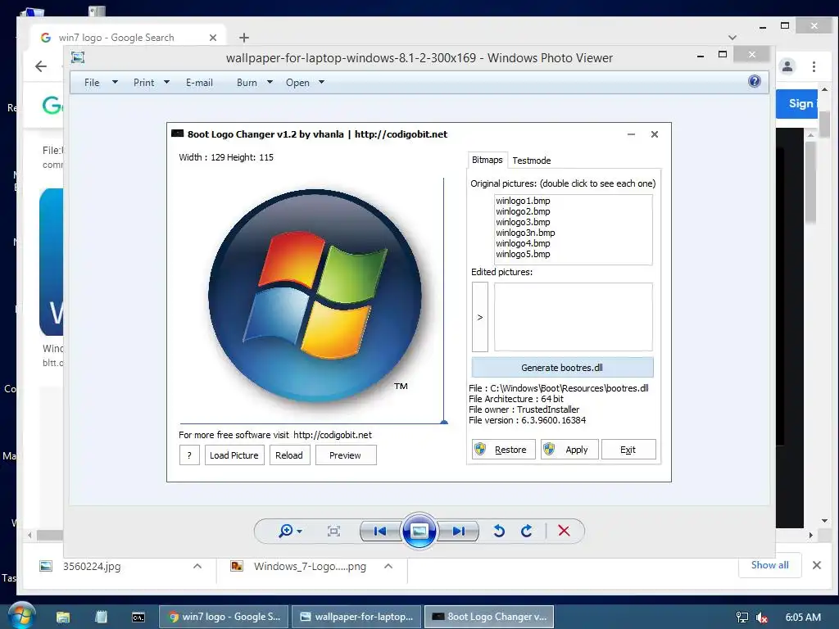Open Chrome three-dot menu
Screen dimensions: 839x629
(x=814, y=66)
